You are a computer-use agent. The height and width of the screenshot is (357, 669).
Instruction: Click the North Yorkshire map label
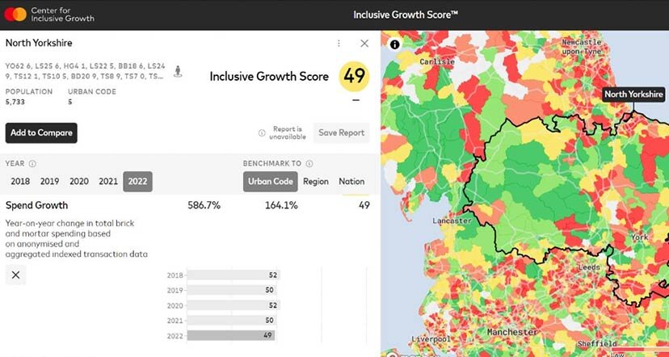pyautogui.click(x=633, y=94)
